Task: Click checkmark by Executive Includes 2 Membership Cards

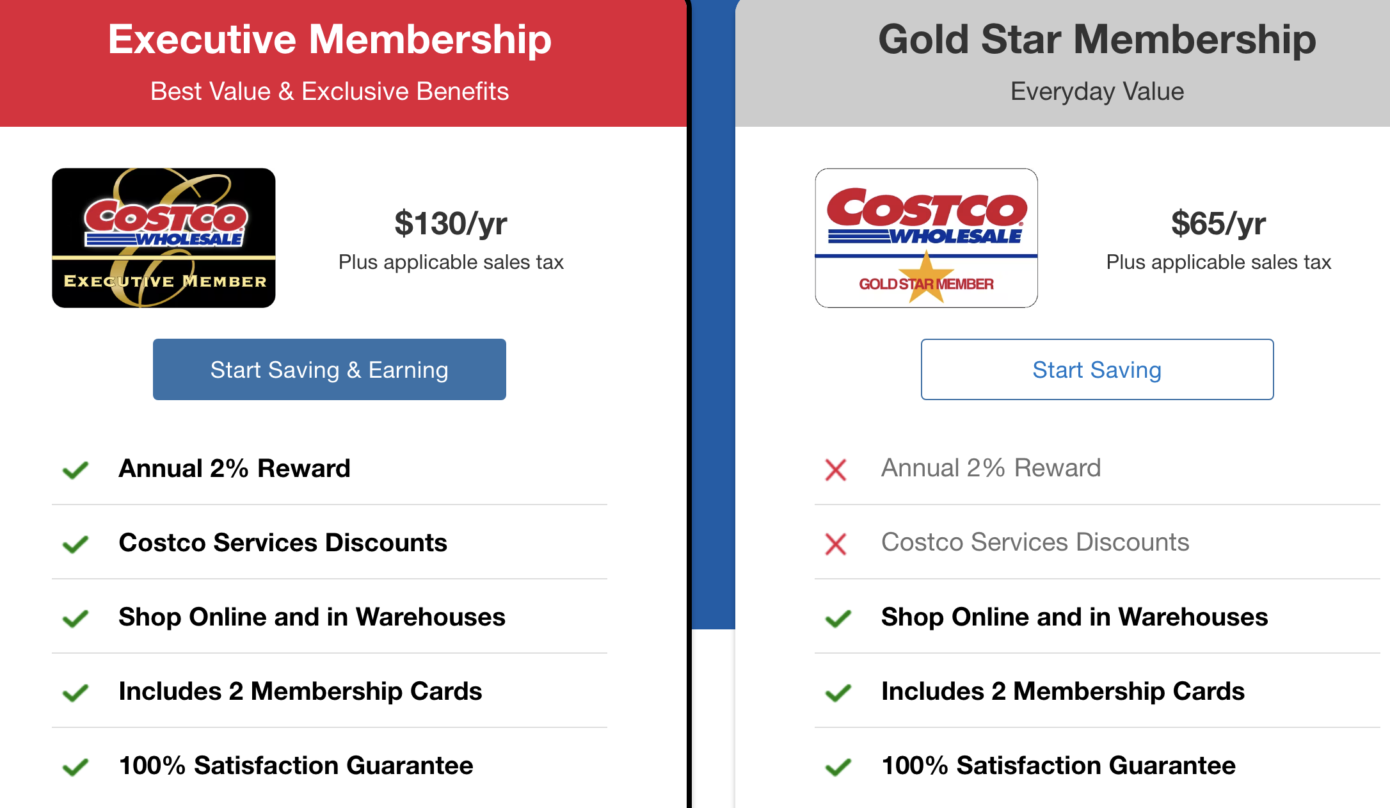Action: 76,693
